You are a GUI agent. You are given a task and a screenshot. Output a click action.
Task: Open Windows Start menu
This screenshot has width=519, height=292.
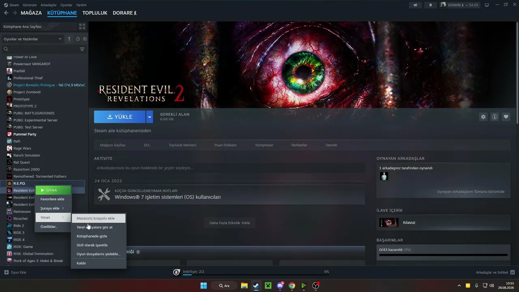pyautogui.click(x=204, y=286)
